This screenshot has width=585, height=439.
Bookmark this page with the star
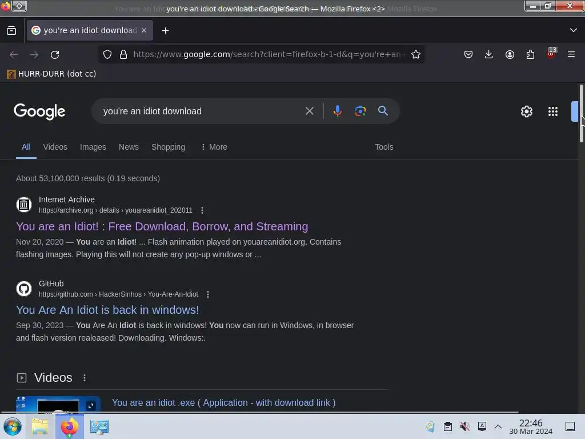pyautogui.click(x=416, y=54)
